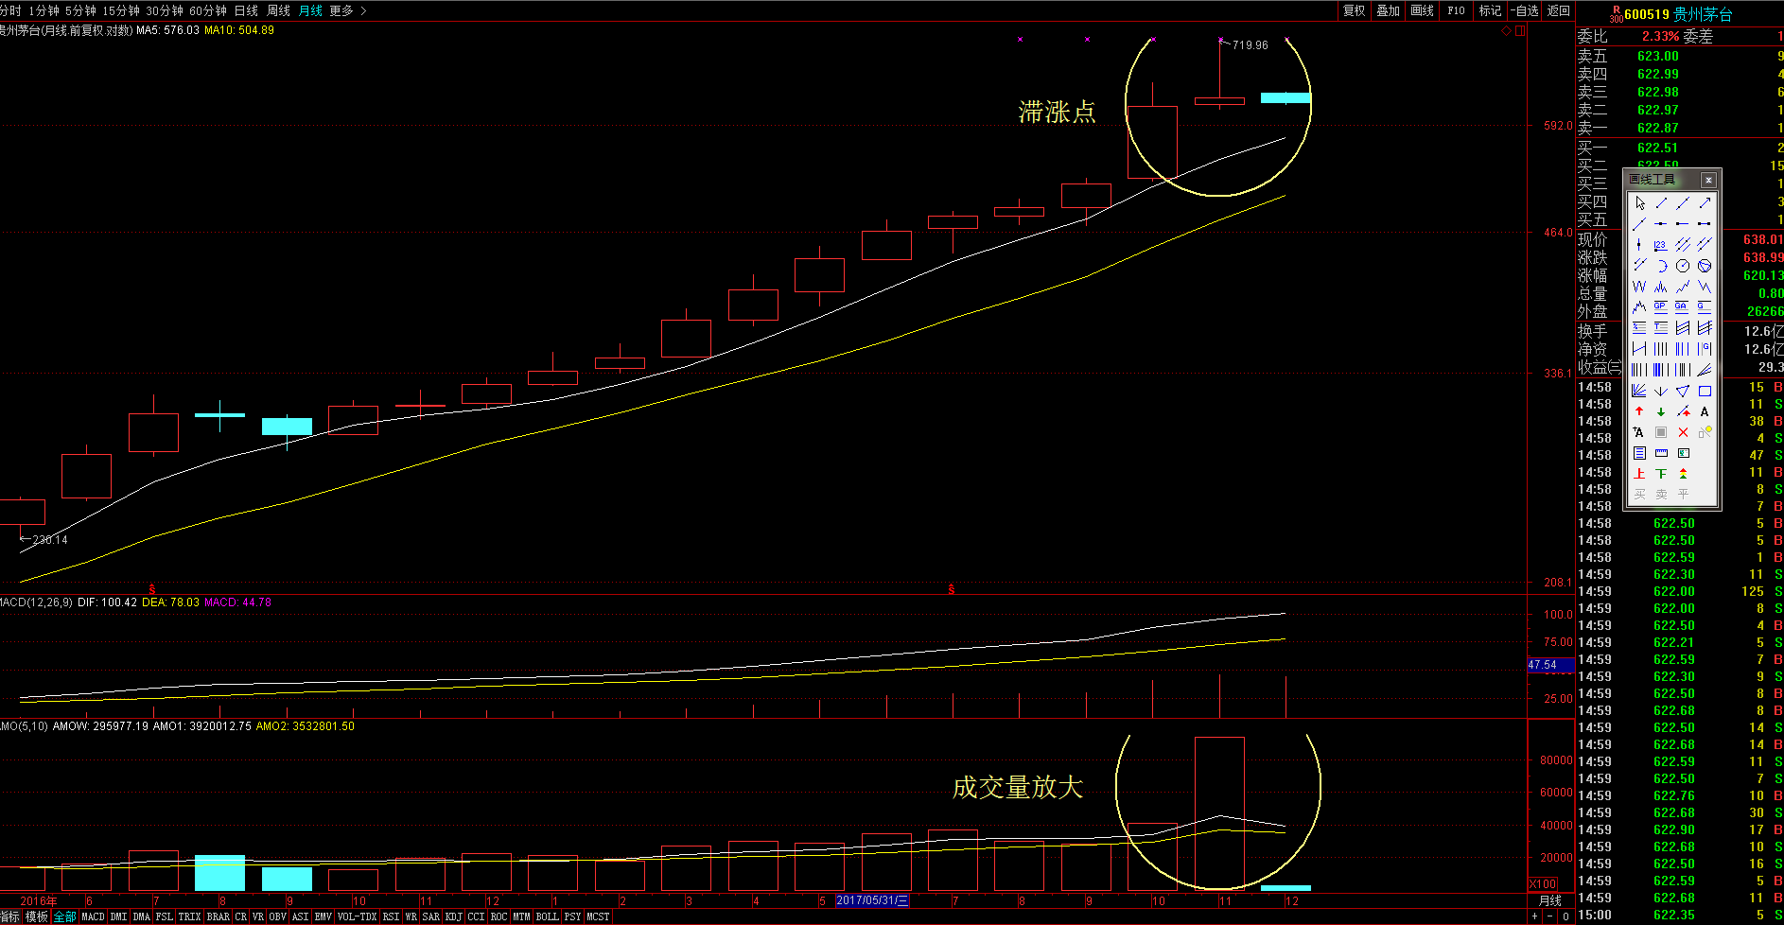
Task: Place a green down arrow marker
Action: point(1661,411)
